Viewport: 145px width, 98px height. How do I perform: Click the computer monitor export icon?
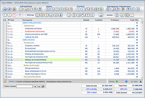128,9
